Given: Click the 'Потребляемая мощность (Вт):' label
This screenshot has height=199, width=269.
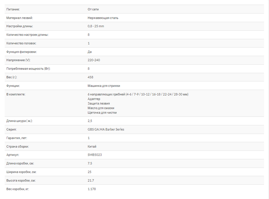Looking at the screenshot, I should 28,69.
